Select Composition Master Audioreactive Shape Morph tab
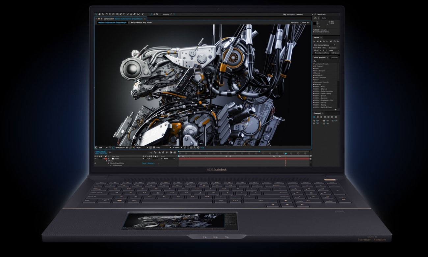This screenshot has height=257, width=428. pyautogui.click(x=123, y=19)
